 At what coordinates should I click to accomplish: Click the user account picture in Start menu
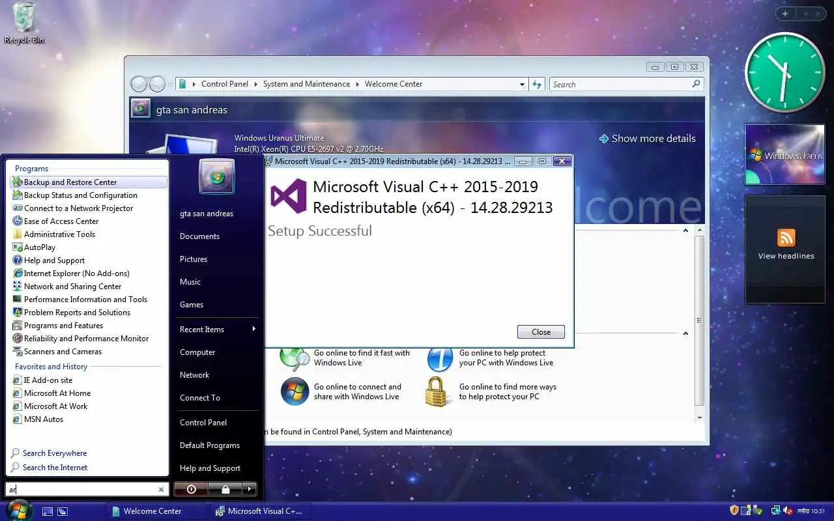tap(217, 176)
